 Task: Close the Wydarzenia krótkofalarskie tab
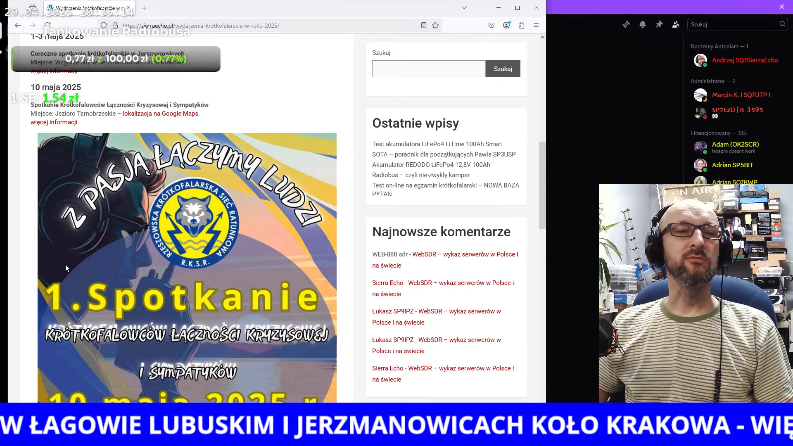tap(128, 8)
